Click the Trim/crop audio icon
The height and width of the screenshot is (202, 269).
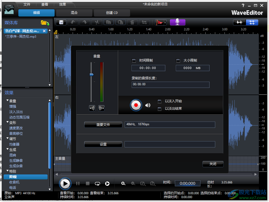coord(144,22)
